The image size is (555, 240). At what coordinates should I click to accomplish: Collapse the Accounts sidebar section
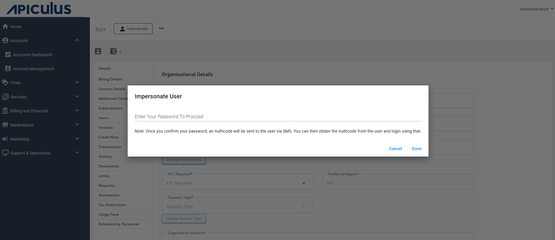77,40
